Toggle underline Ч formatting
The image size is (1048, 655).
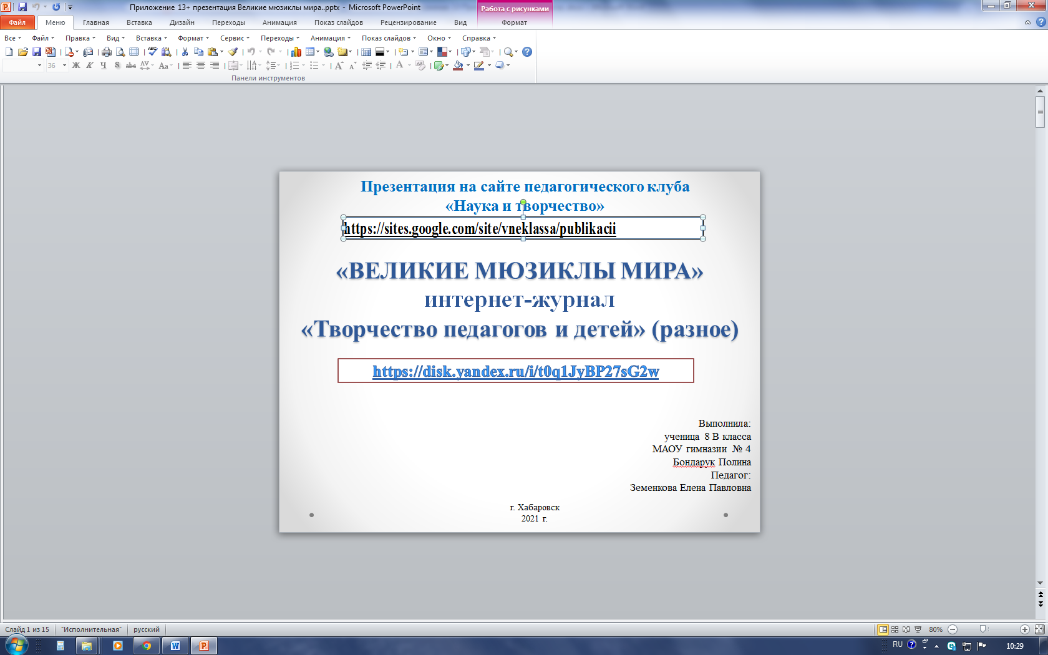click(x=104, y=65)
